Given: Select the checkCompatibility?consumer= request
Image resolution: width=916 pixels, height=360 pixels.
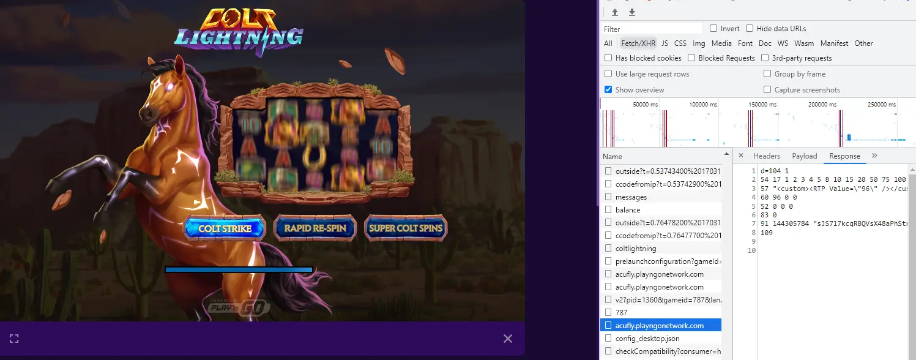Looking at the screenshot, I should (661, 351).
